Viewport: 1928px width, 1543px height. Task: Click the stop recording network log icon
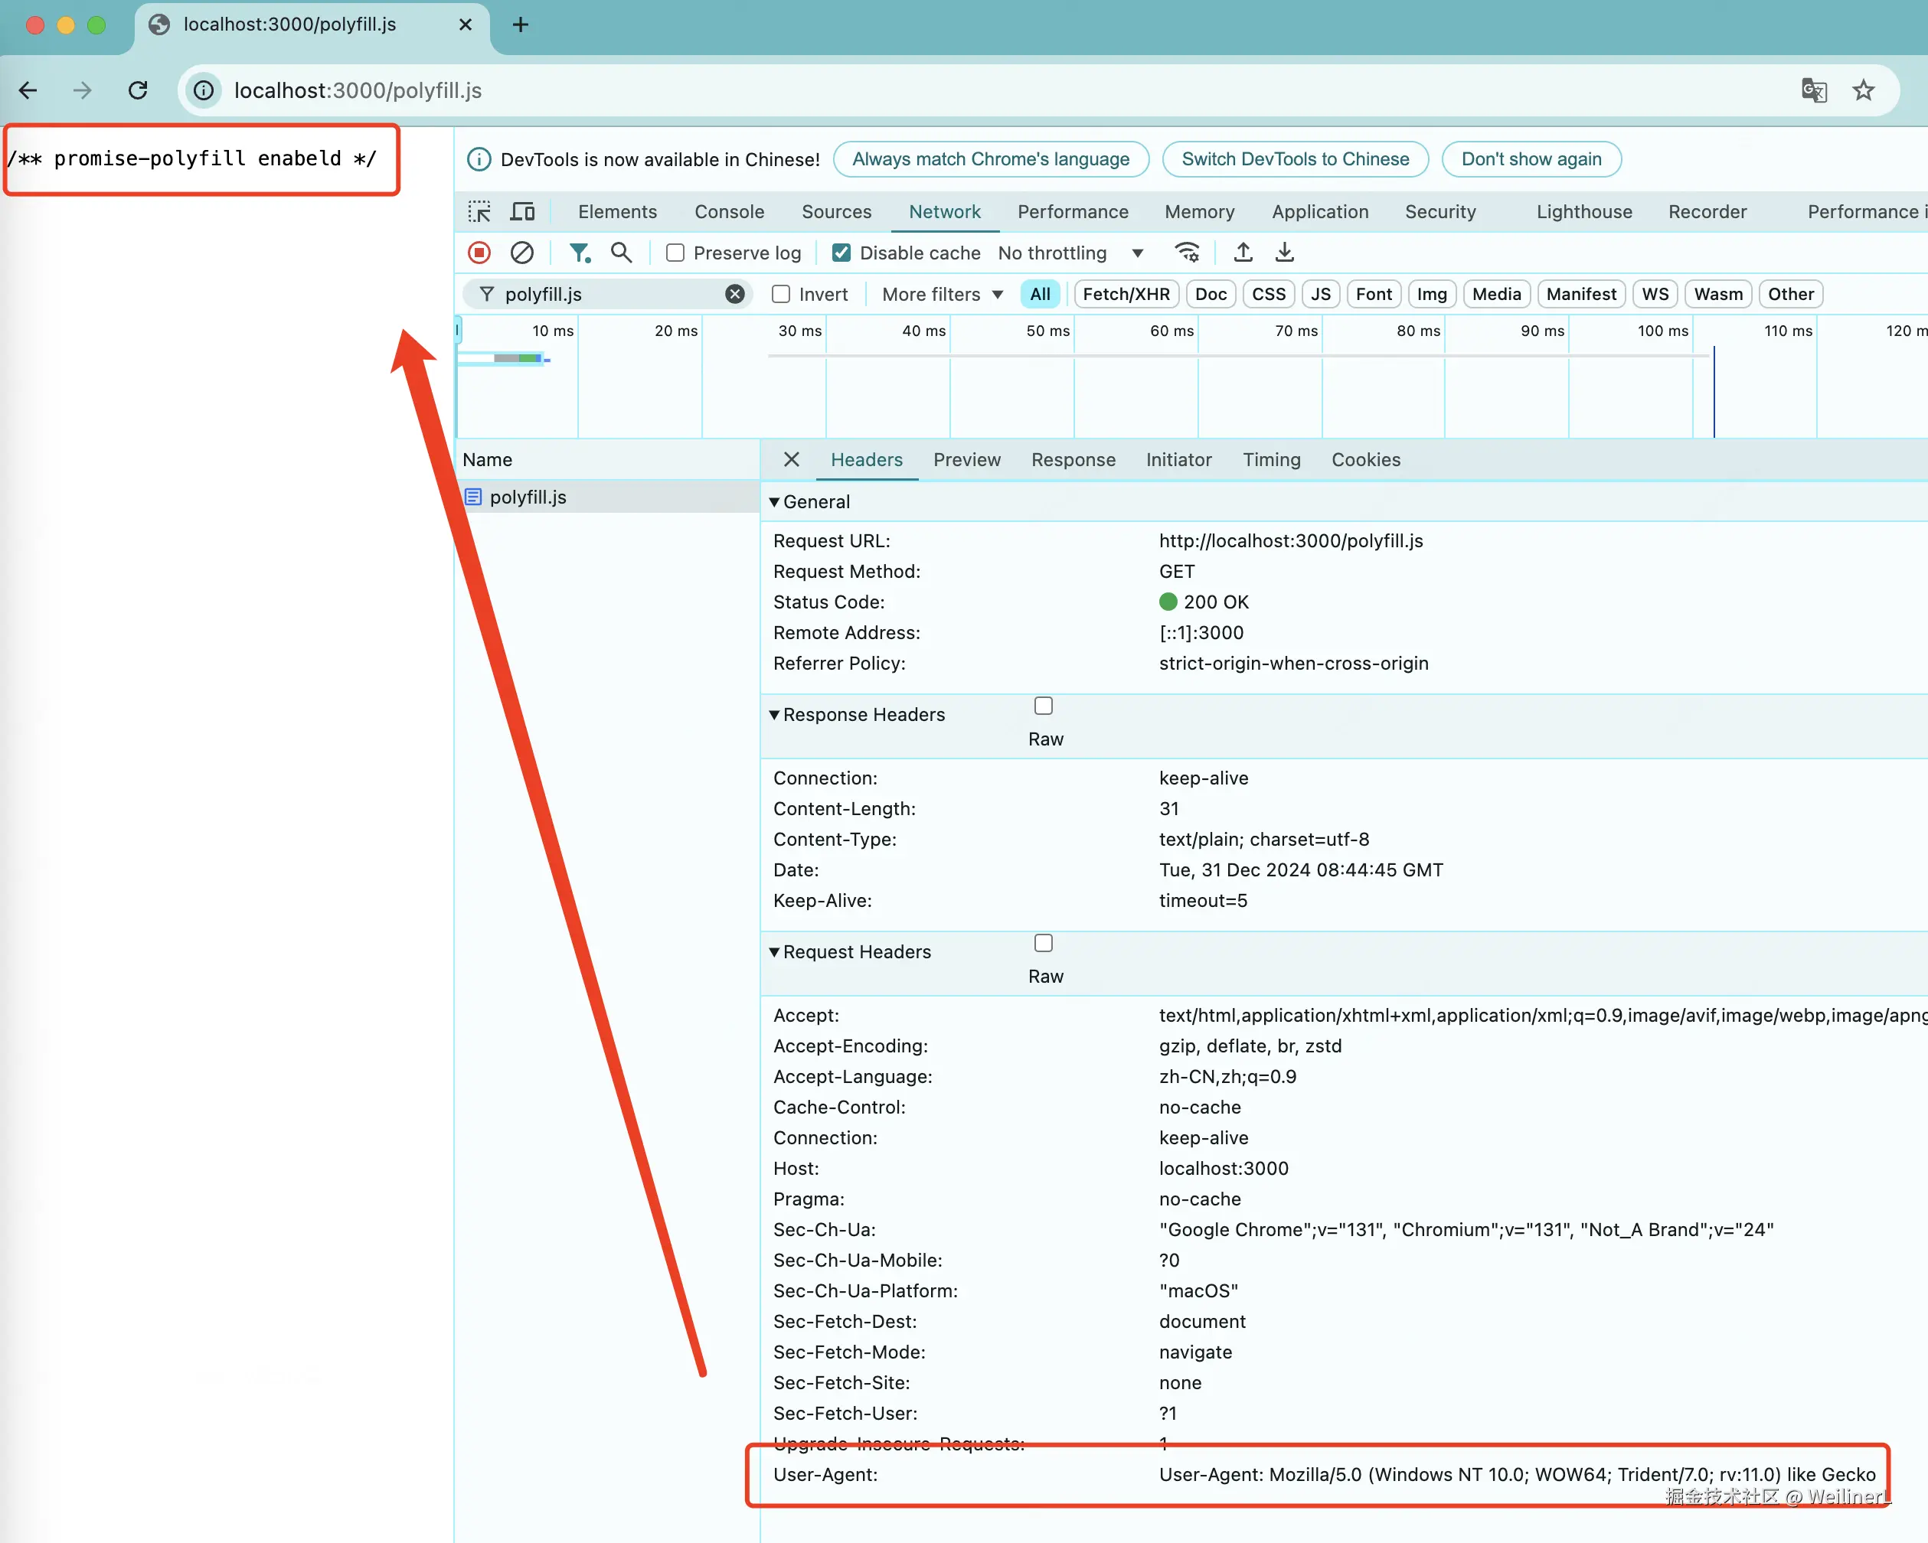pos(479,253)
